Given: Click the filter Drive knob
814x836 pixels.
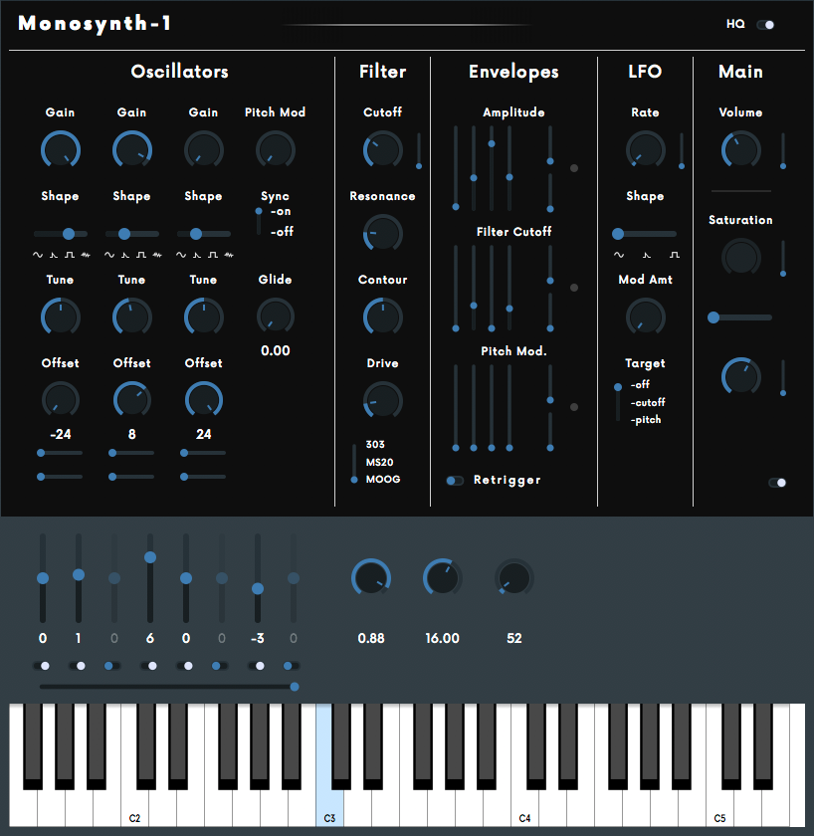Looking at the screenshot, I should 382,401.
